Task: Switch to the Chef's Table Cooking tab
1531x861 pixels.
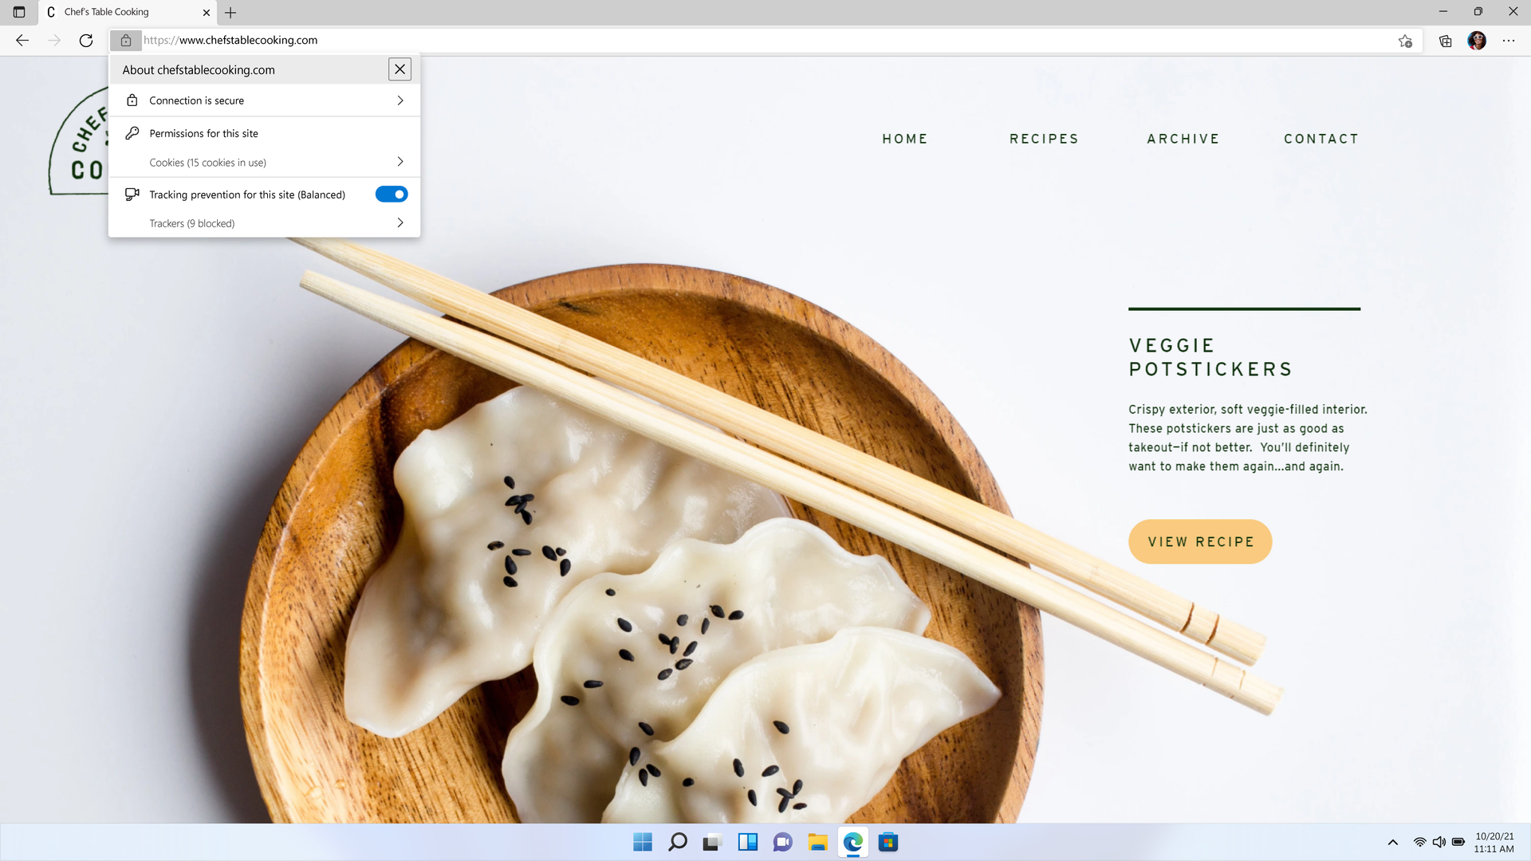Action: (x=120, y=12)
